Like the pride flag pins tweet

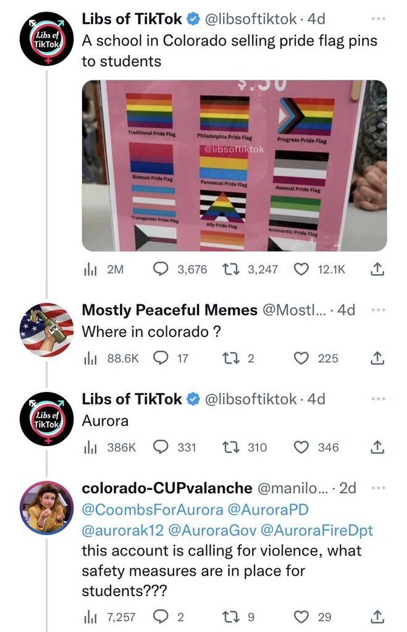pyautogui.click(x=301, y=269)
